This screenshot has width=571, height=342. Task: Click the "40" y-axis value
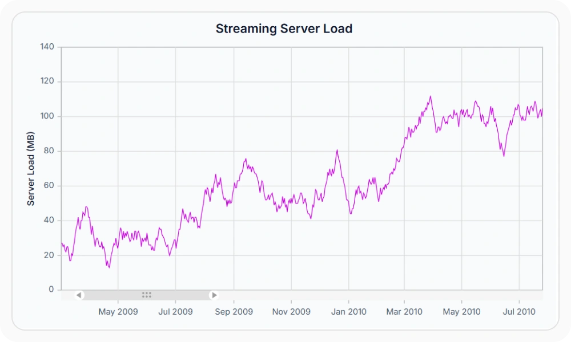pos(49,220)
